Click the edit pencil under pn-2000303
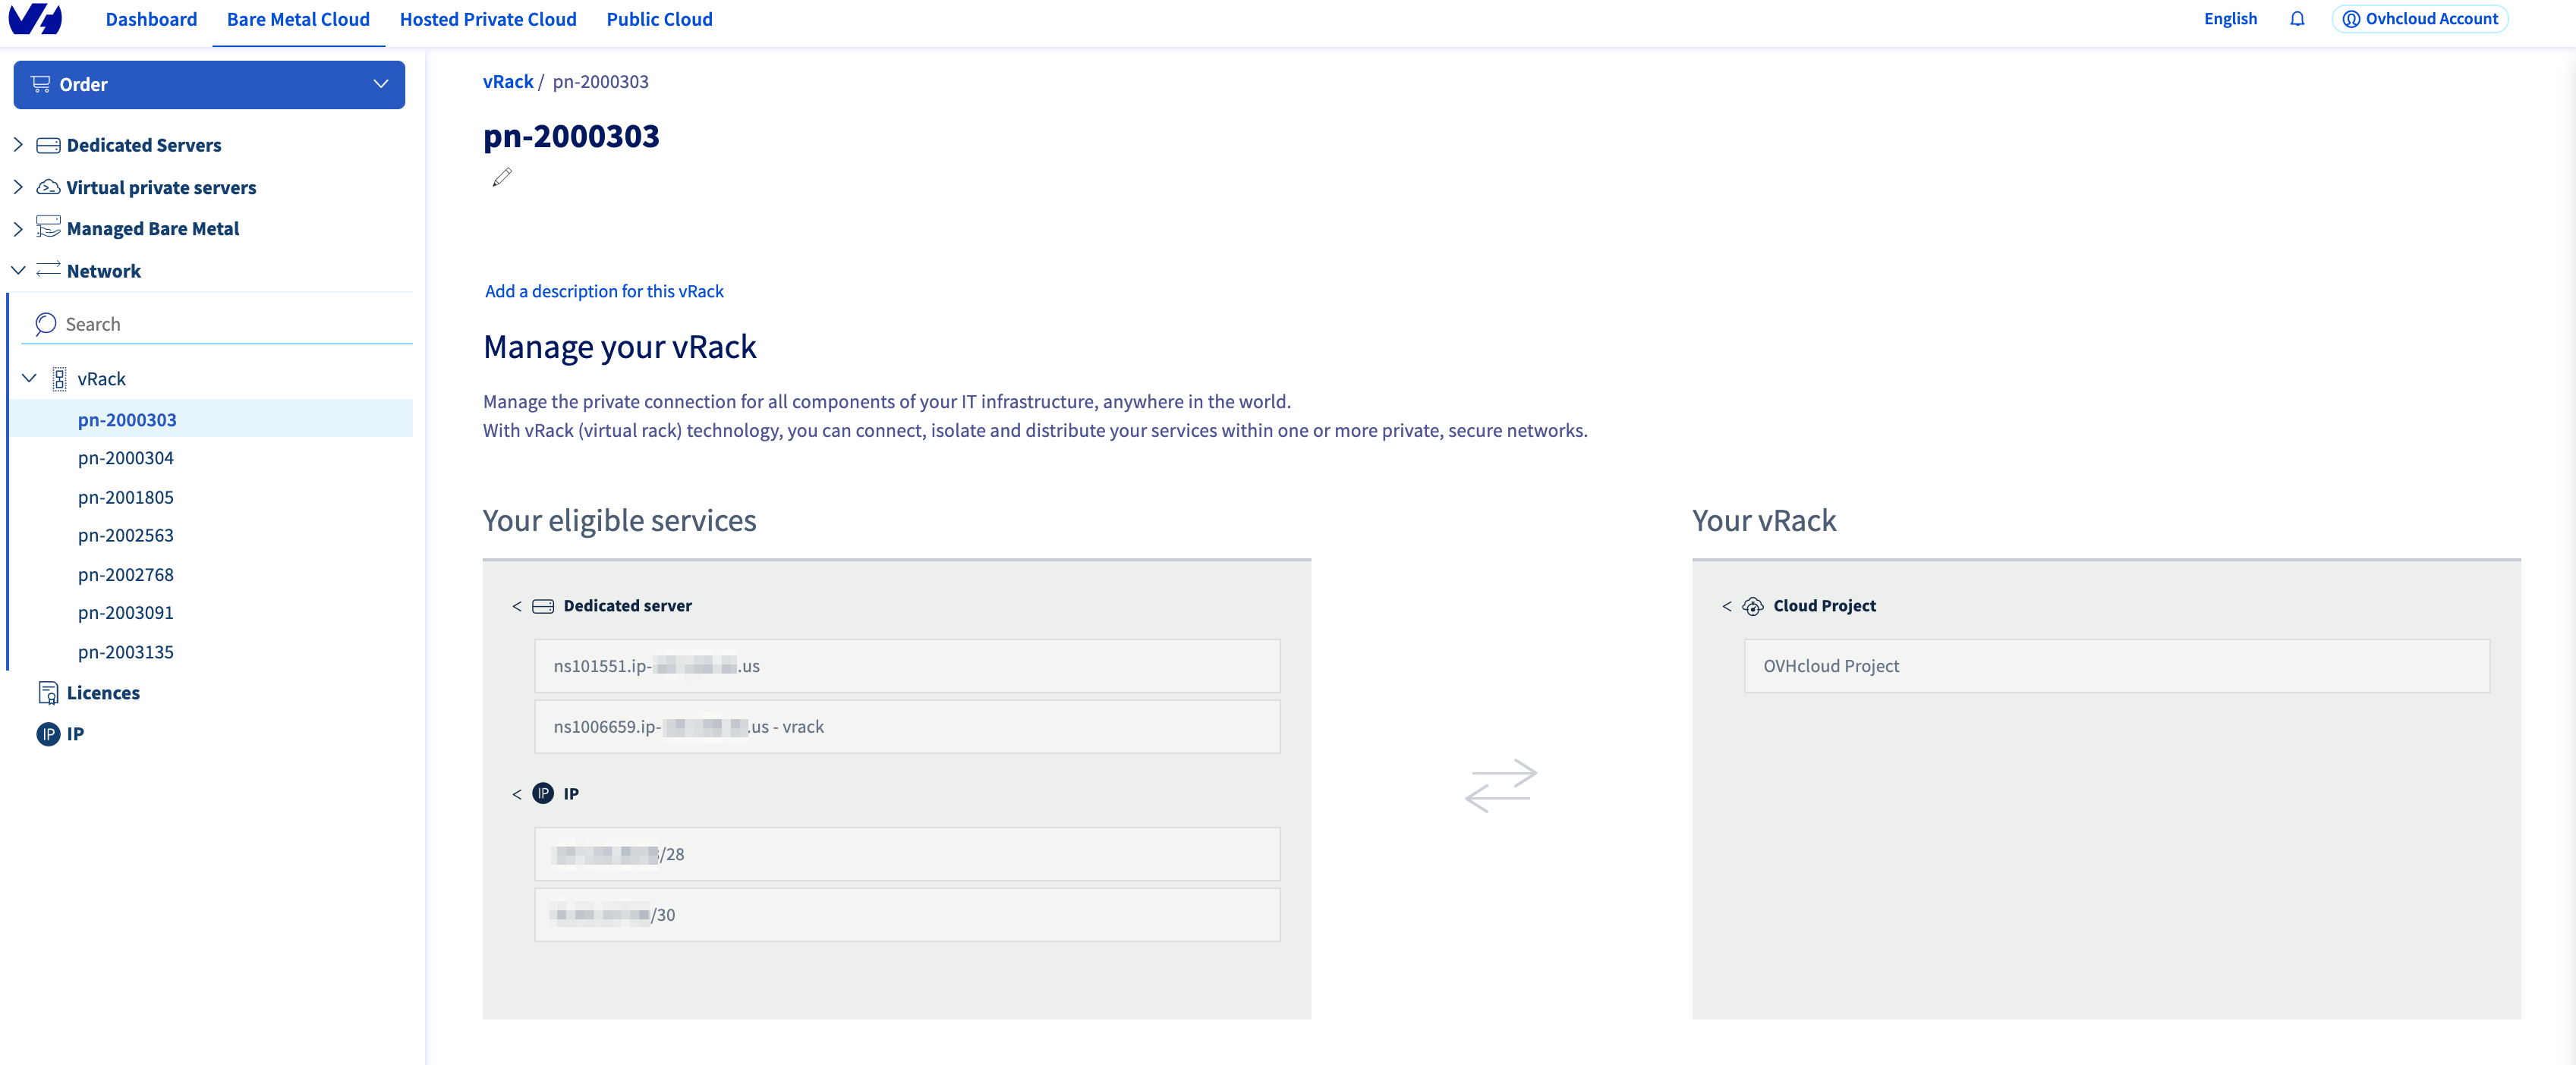This screenshot has height=1065, width=2576. tap(502, 177)
